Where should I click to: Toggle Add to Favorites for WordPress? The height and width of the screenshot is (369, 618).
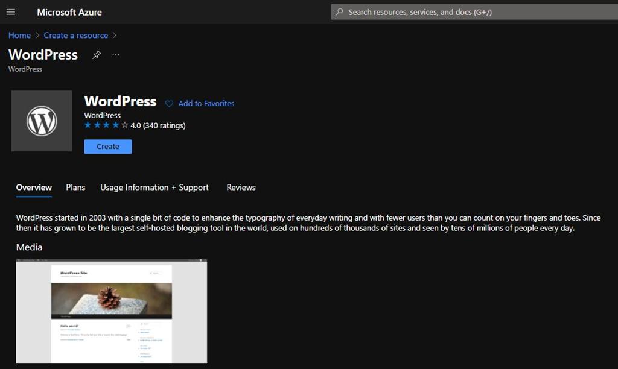coord(205,103)
